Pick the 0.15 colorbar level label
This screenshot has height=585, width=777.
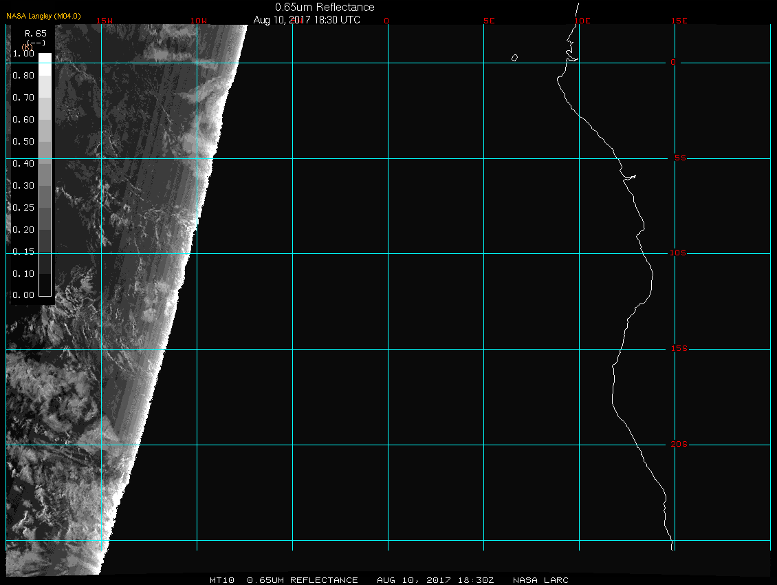pos(23,252)
